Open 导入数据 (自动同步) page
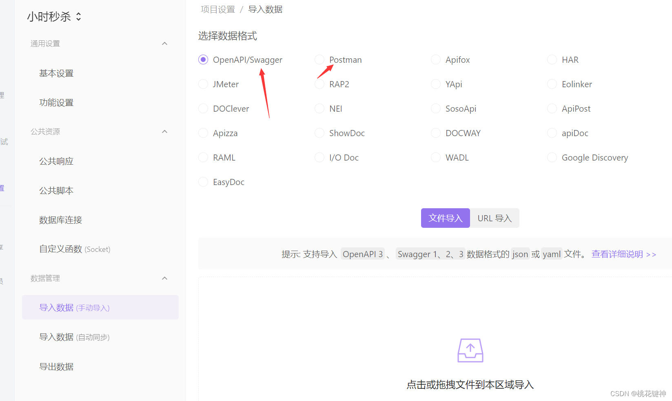Image resolution: width=672 pixels, height=401 pixels. (x=74, y=337)
